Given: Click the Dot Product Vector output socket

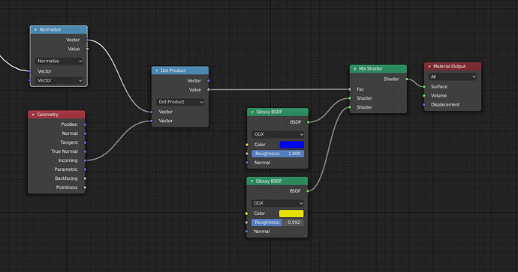Looking at the screenshot, I should (209, 81).
